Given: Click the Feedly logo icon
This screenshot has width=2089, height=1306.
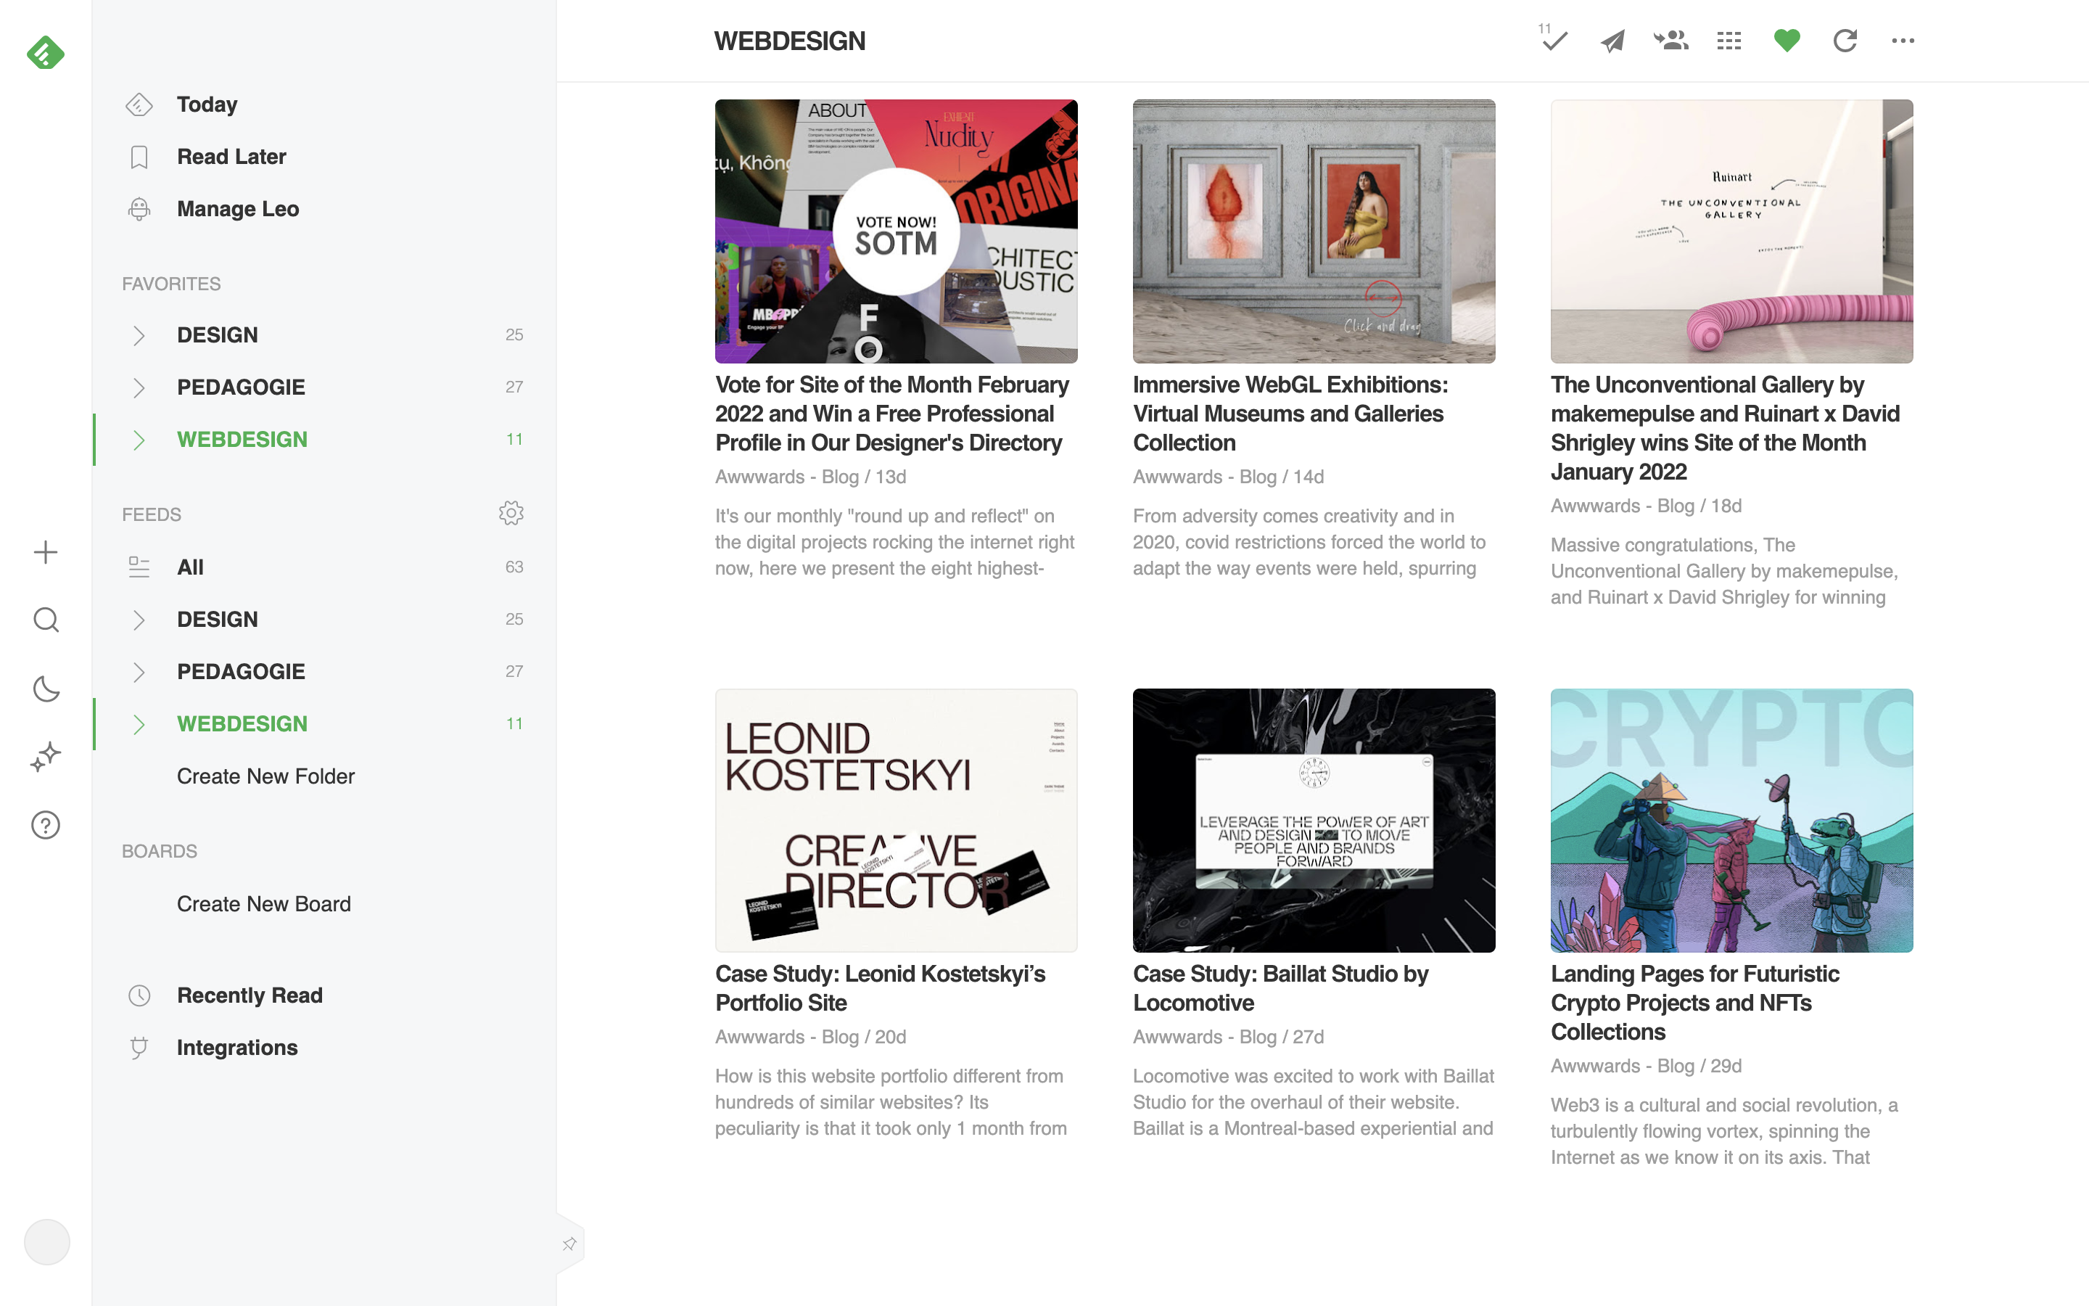Looking at the screenshot, I should point(45,54).
